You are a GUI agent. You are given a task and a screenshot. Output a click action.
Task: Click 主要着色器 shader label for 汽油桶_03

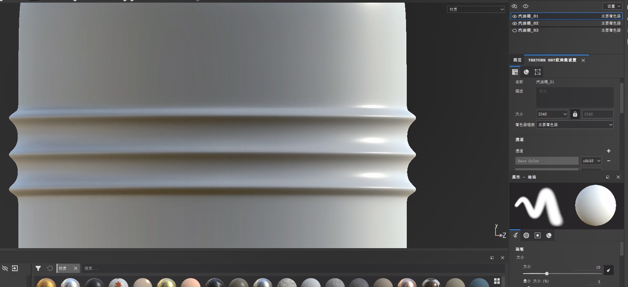point(611,30)
